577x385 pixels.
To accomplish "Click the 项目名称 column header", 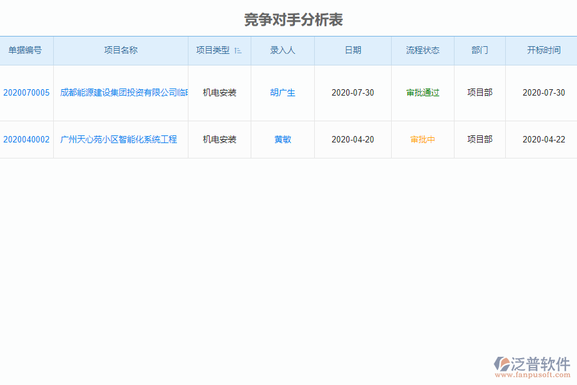I will [120, 50].
